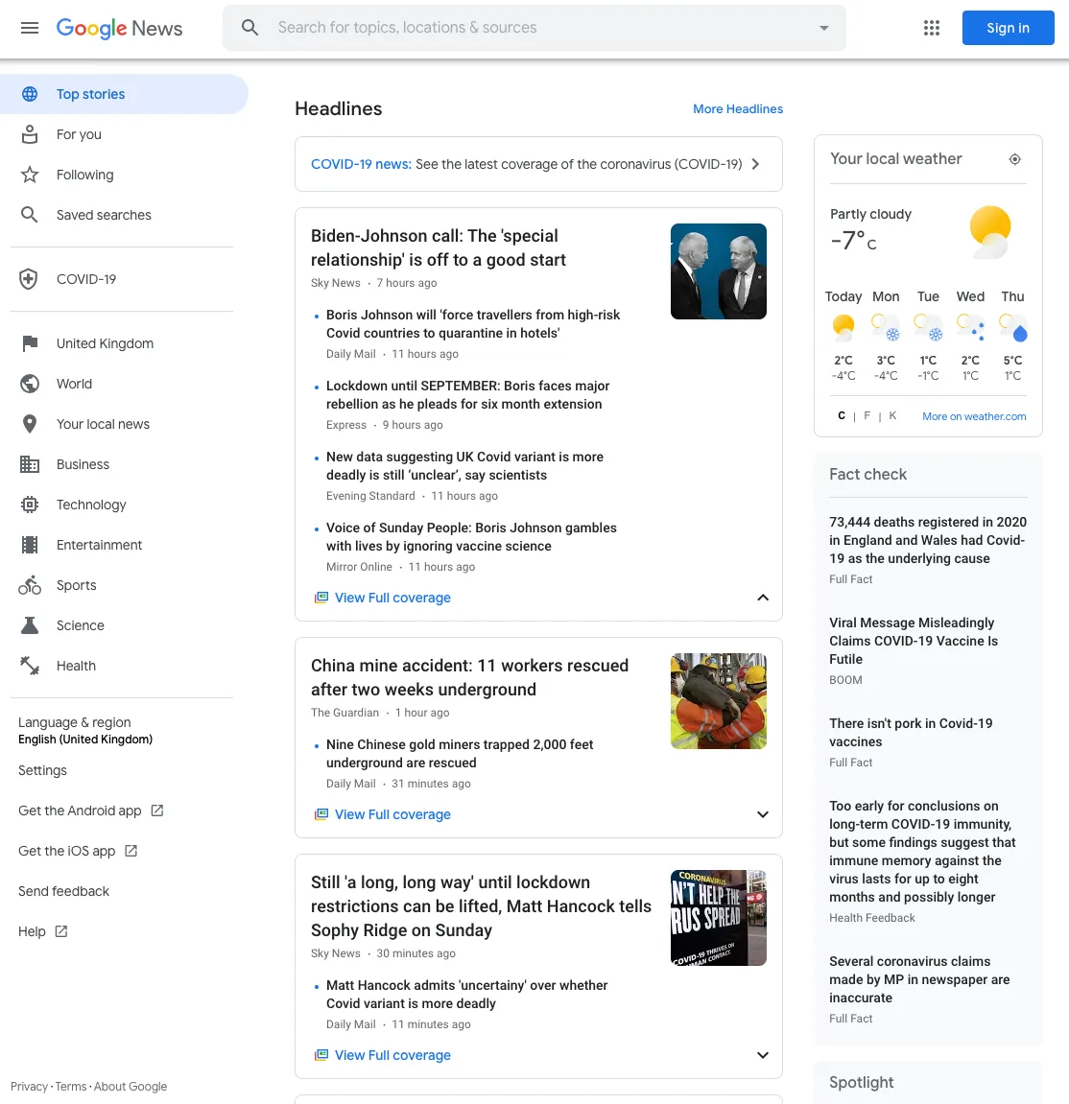Click the Entertainment film icon
1069x1104 pixels.
point(30,545)
